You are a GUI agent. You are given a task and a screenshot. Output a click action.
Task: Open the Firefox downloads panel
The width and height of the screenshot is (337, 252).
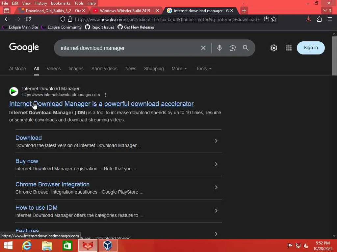coord(308,19)
